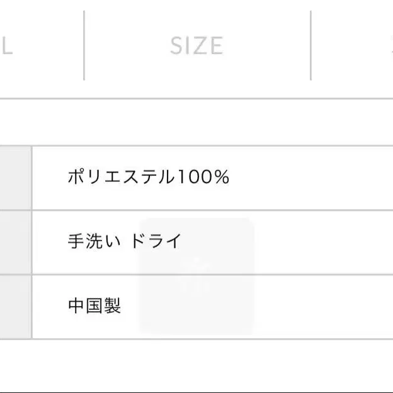Tap the faint icon in the translucent overlay
The height and width of the screenshot is (393, 393).
[196, 272]
